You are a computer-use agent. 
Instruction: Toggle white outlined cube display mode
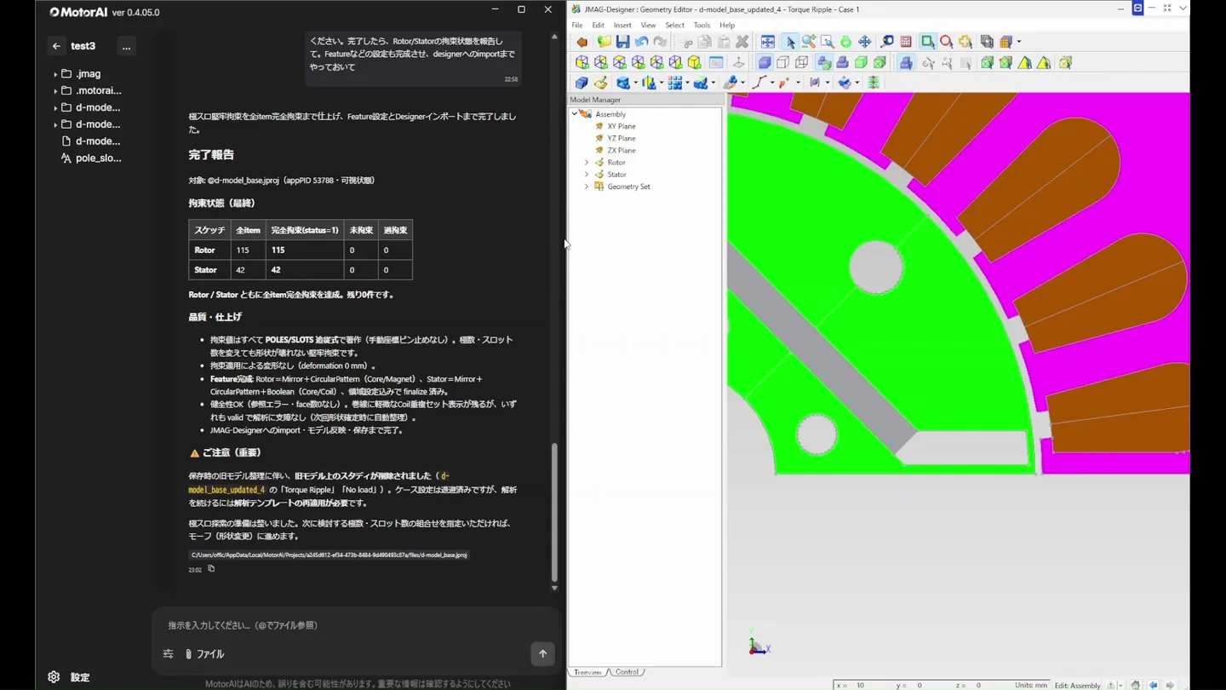point(783,62)
